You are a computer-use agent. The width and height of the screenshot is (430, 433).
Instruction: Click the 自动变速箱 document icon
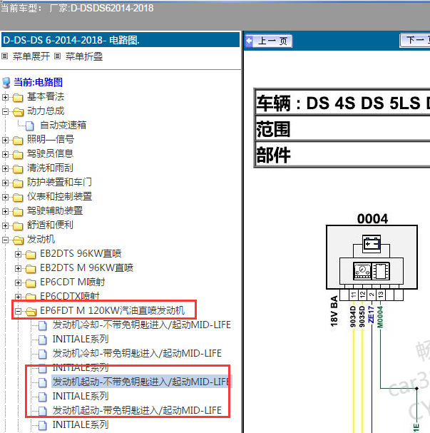click(x=30, y=126)
